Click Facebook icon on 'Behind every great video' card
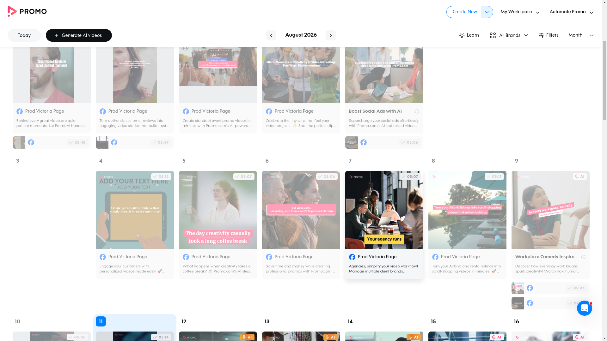The width and height of the screenshot is (607, 341). 20,111
